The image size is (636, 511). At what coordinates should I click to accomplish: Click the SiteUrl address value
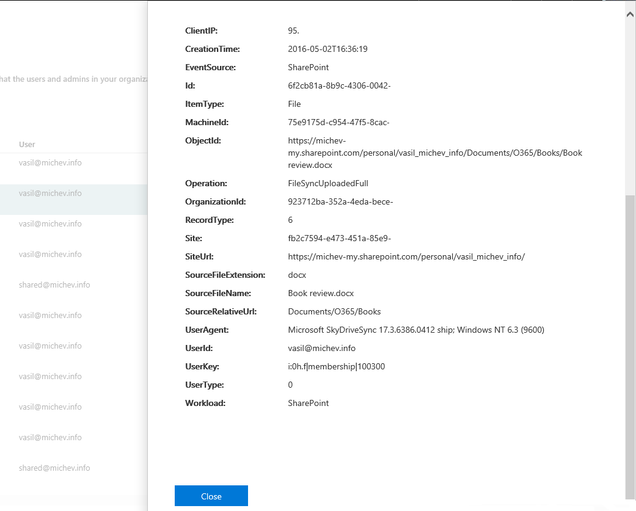[x=406, y=257]
